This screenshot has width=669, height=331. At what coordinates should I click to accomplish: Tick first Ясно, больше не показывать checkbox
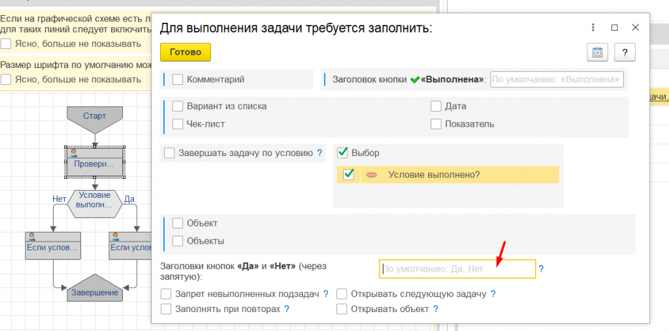tap(6, 44)
